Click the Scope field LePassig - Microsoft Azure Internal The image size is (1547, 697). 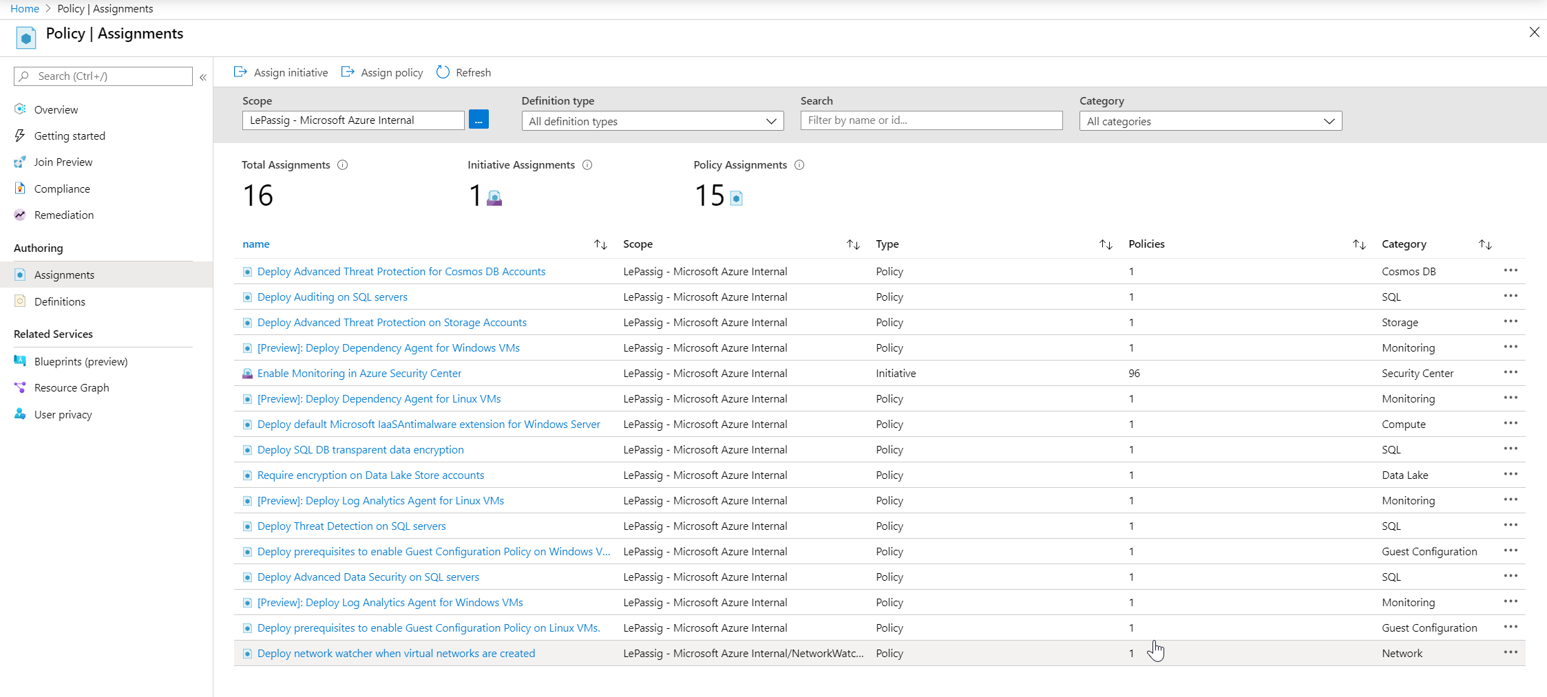(x=353, y=120)
